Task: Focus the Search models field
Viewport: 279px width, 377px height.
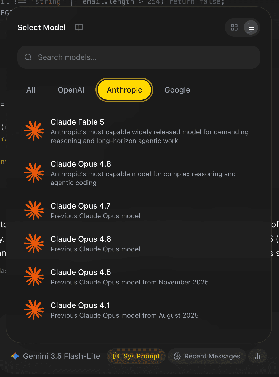Action: [139, 57]
